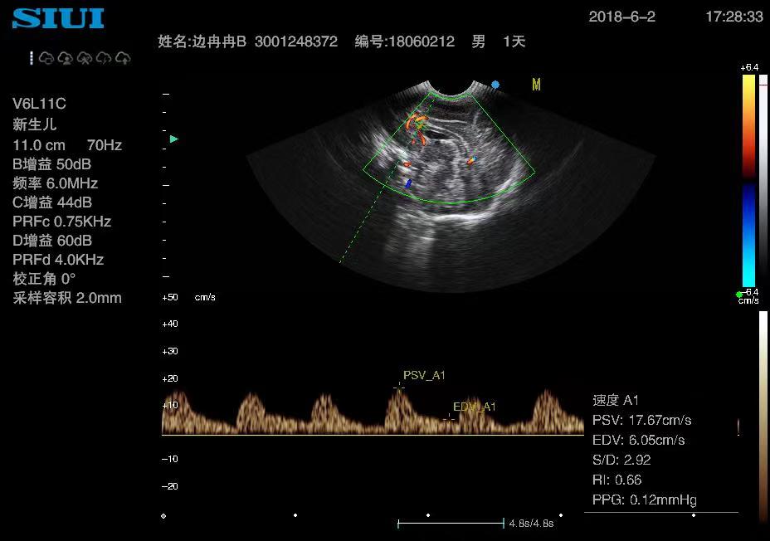
Task: Click the green focus depth triangle
Action: (173, 139)
